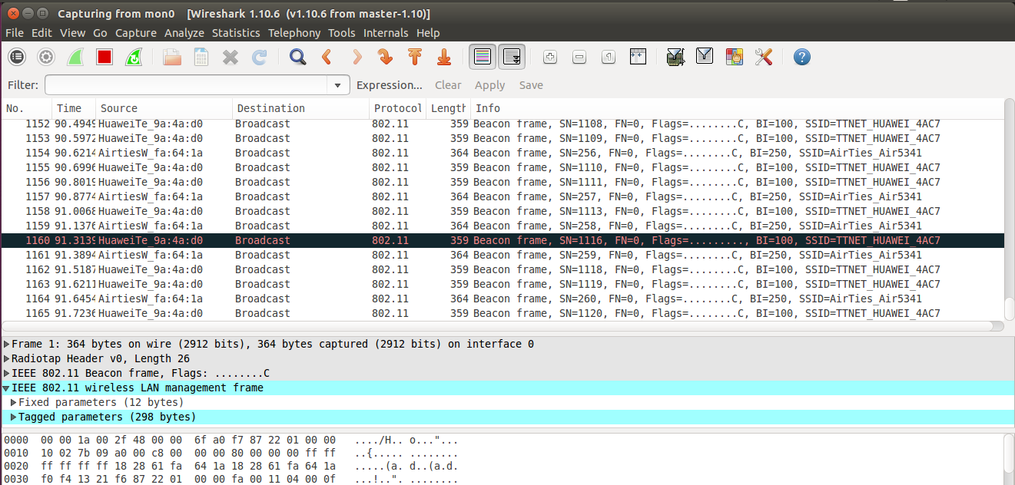Stop the running capture with red square
This screenshot has width=1015, height=485.
point(104,57)
